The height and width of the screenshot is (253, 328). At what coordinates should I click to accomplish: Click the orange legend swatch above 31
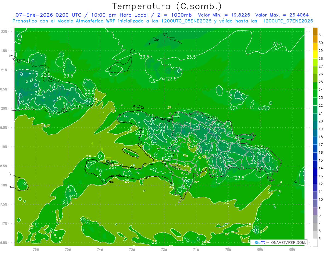[x=315, y=31]
